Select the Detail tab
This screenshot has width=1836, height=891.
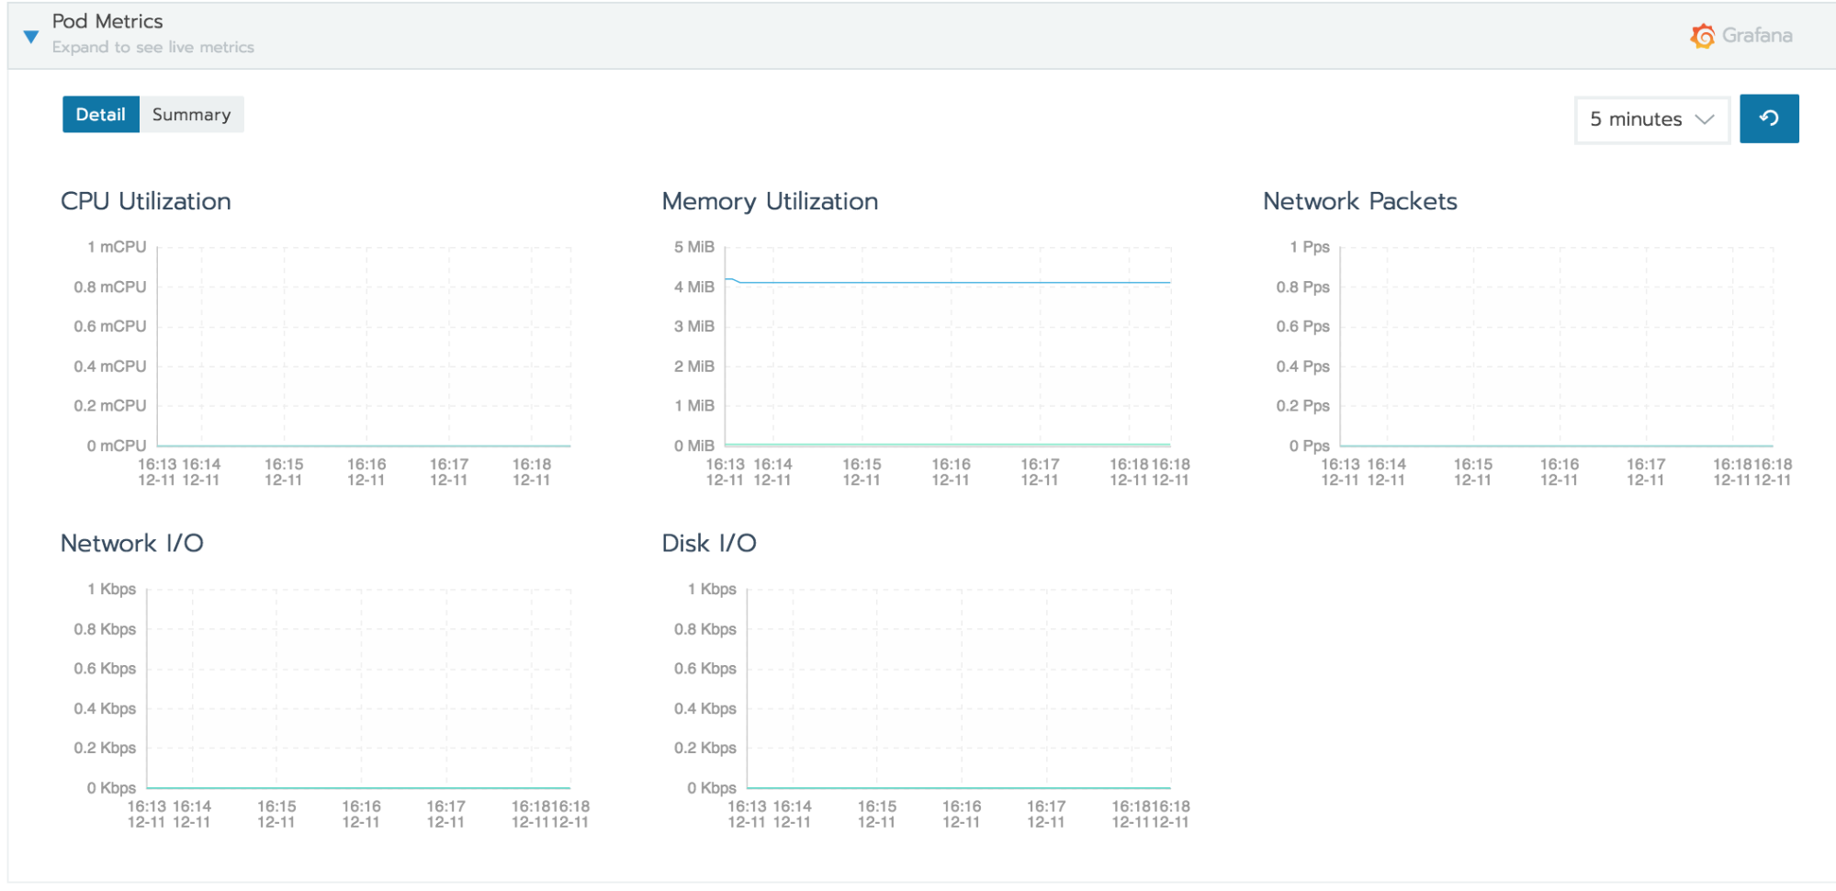coord(101,115)
